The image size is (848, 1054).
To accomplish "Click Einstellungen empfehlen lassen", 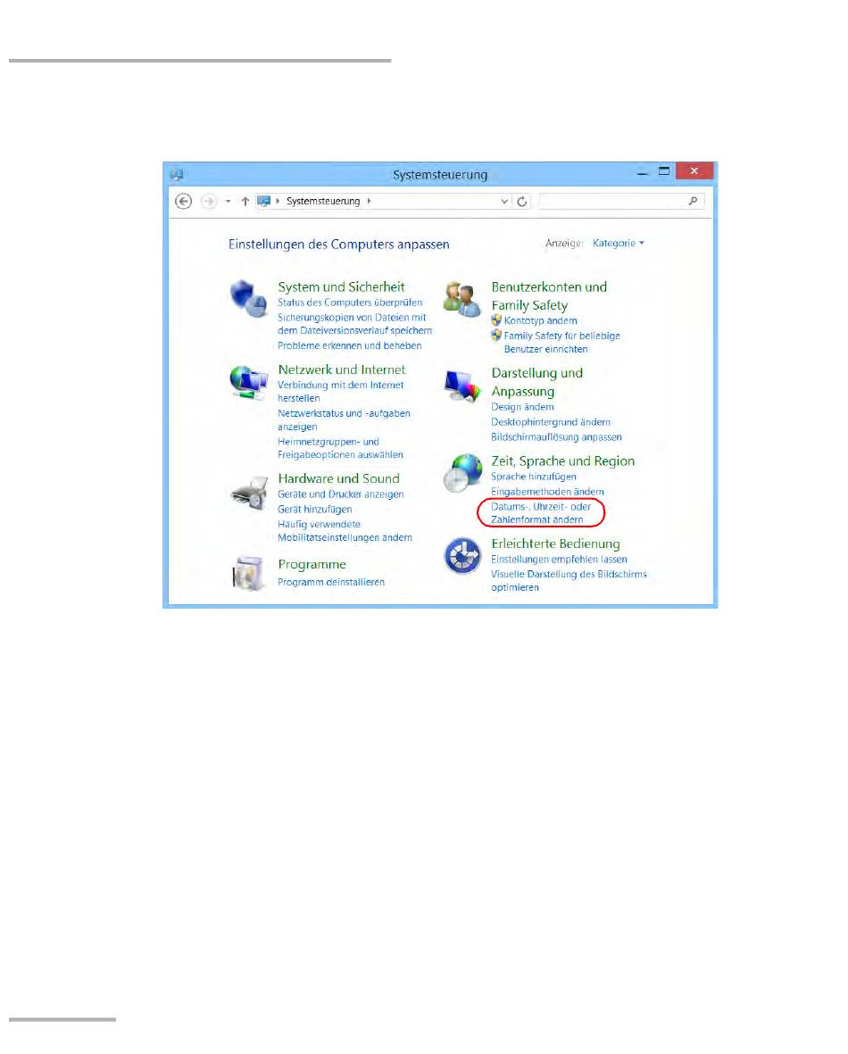I will [x=559, y=560].
